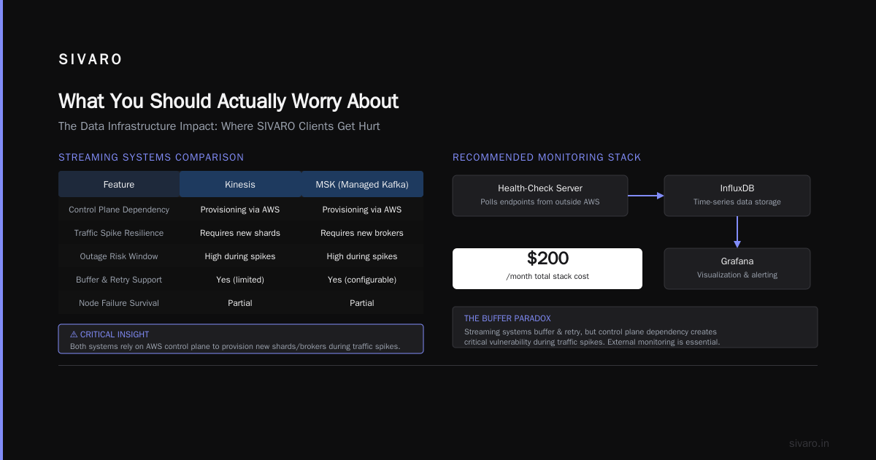The width and height of the screenshot is (876, 460).
Task: Select the Requires new brokers cell
Action: click(362, 233)
